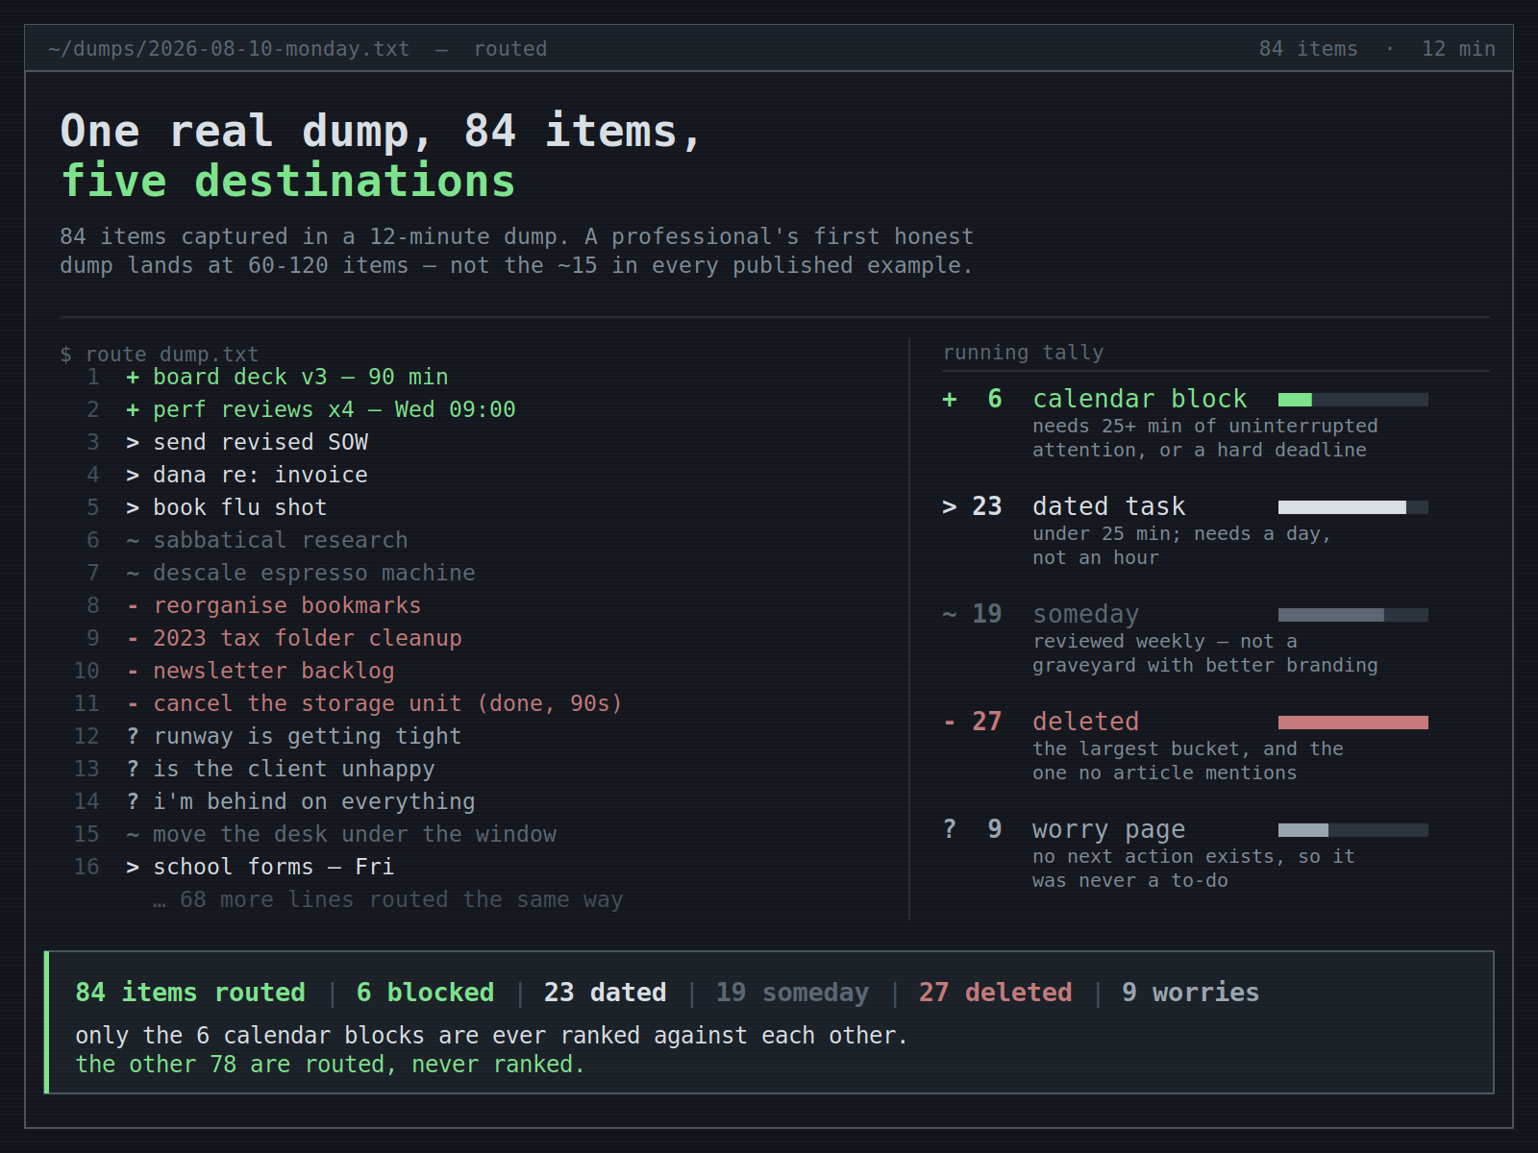Click '84 items routed' in summary bar
Screen dimensions: 1538x1153
coord(190,993)
